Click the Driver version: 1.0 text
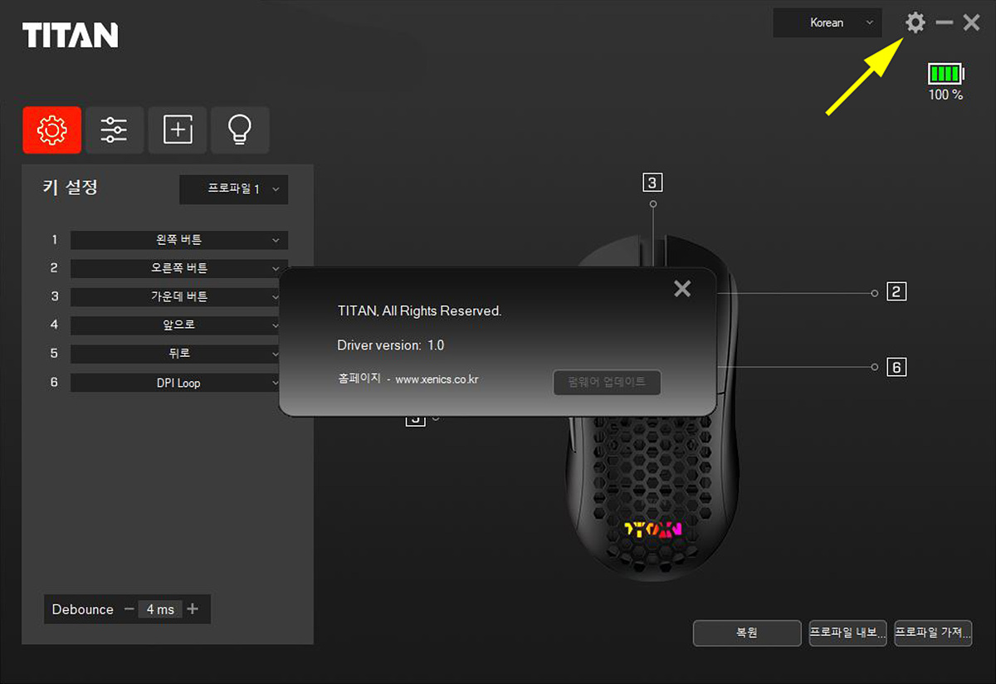996x684 pixels. [x=391, y=344]
